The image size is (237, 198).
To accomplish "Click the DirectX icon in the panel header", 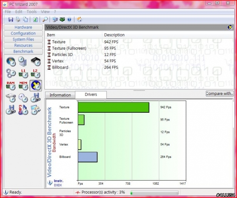I will (x=230, y=27).
